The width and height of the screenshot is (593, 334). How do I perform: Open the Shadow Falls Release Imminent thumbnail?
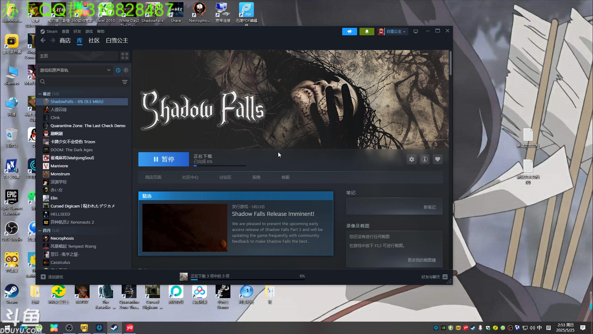pyautogui.click(x=185, y=228)
